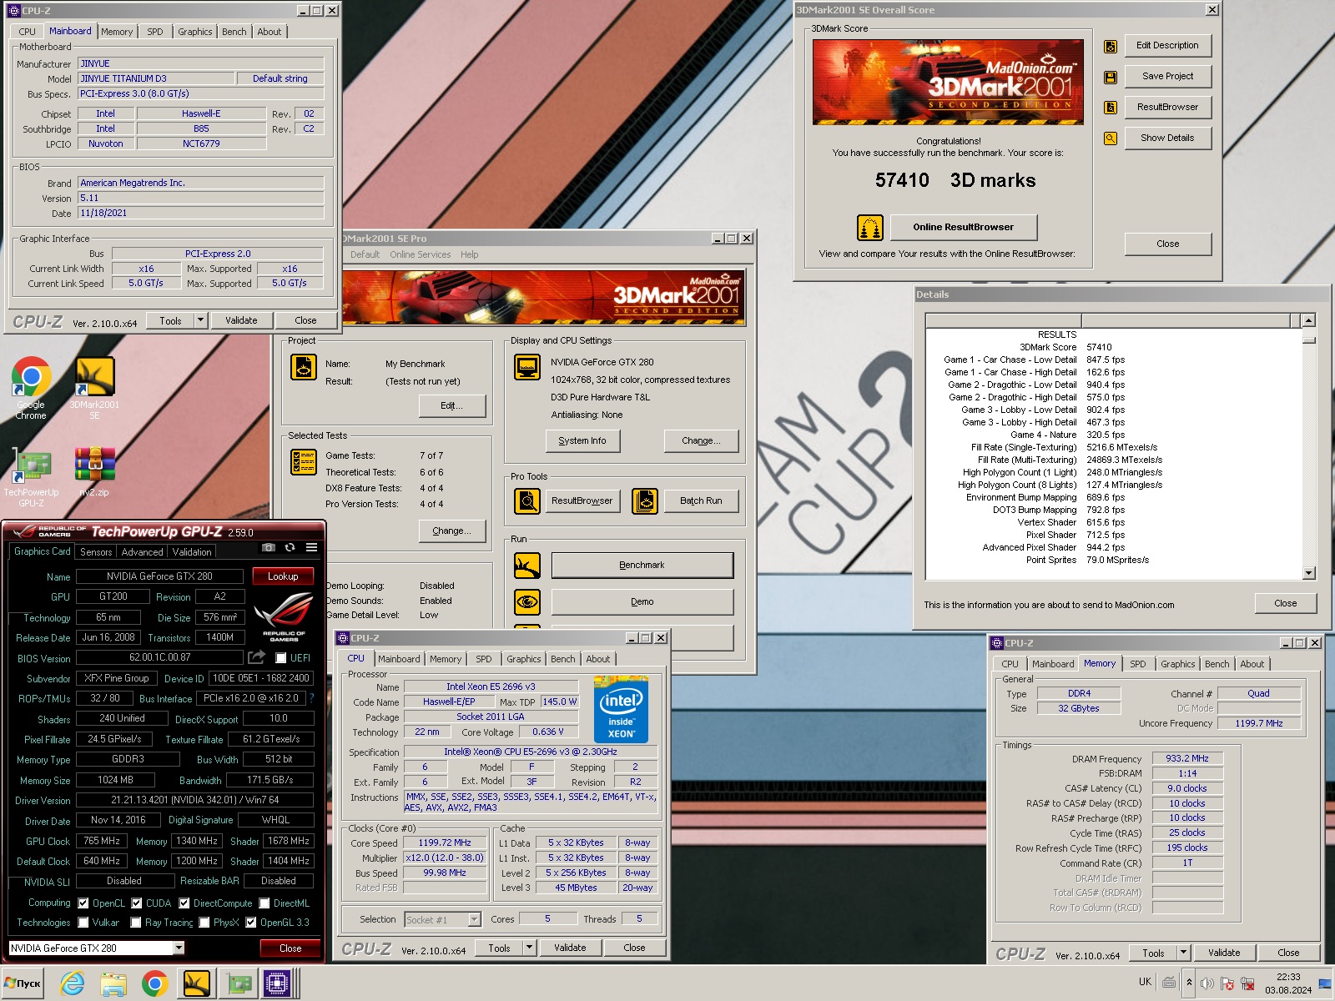Click the Pro Tools ResultBrowser icon
This screenshot has width=1335, height=1001.
(x=527, y=501)
